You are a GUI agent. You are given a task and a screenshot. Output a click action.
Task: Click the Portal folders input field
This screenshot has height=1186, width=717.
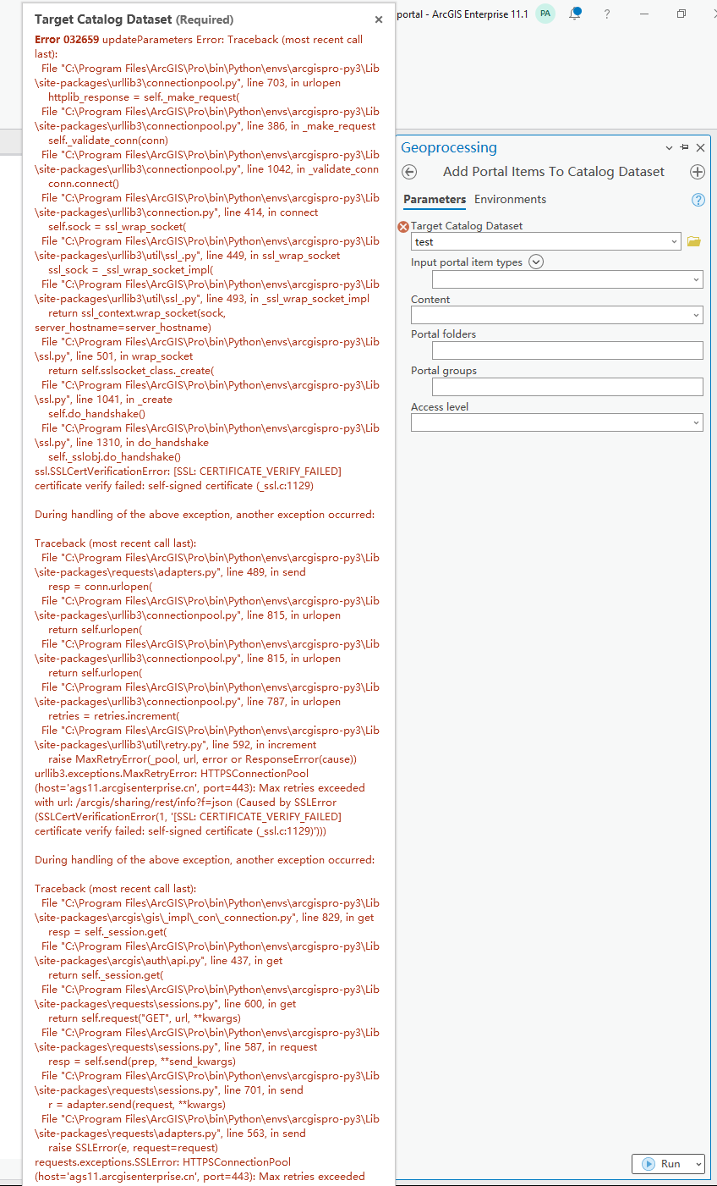pos(567,350)
